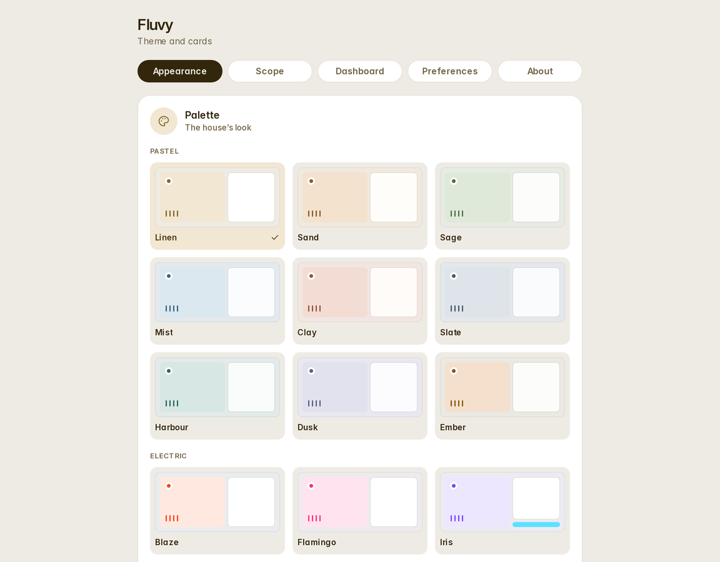Open the Dashboard tab
The height and width of the screenshot is (562, 720).
click(359, 71)
